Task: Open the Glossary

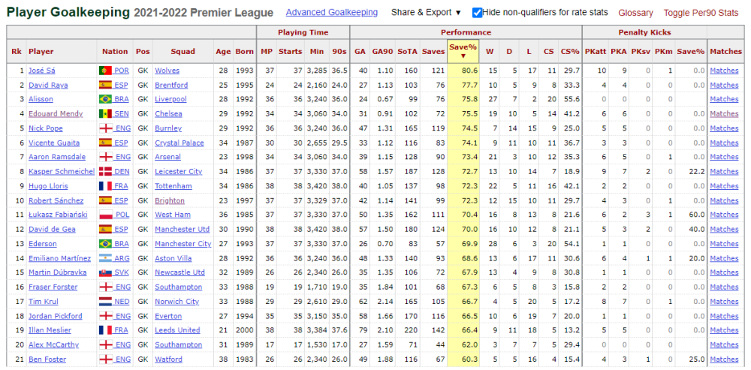Action: 635,13
